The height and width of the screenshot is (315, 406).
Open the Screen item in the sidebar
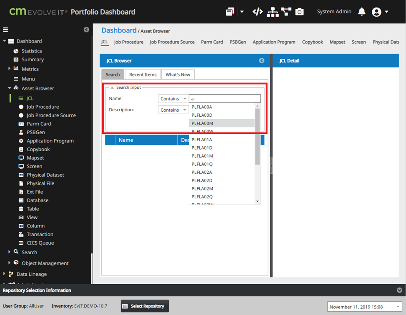35,166
